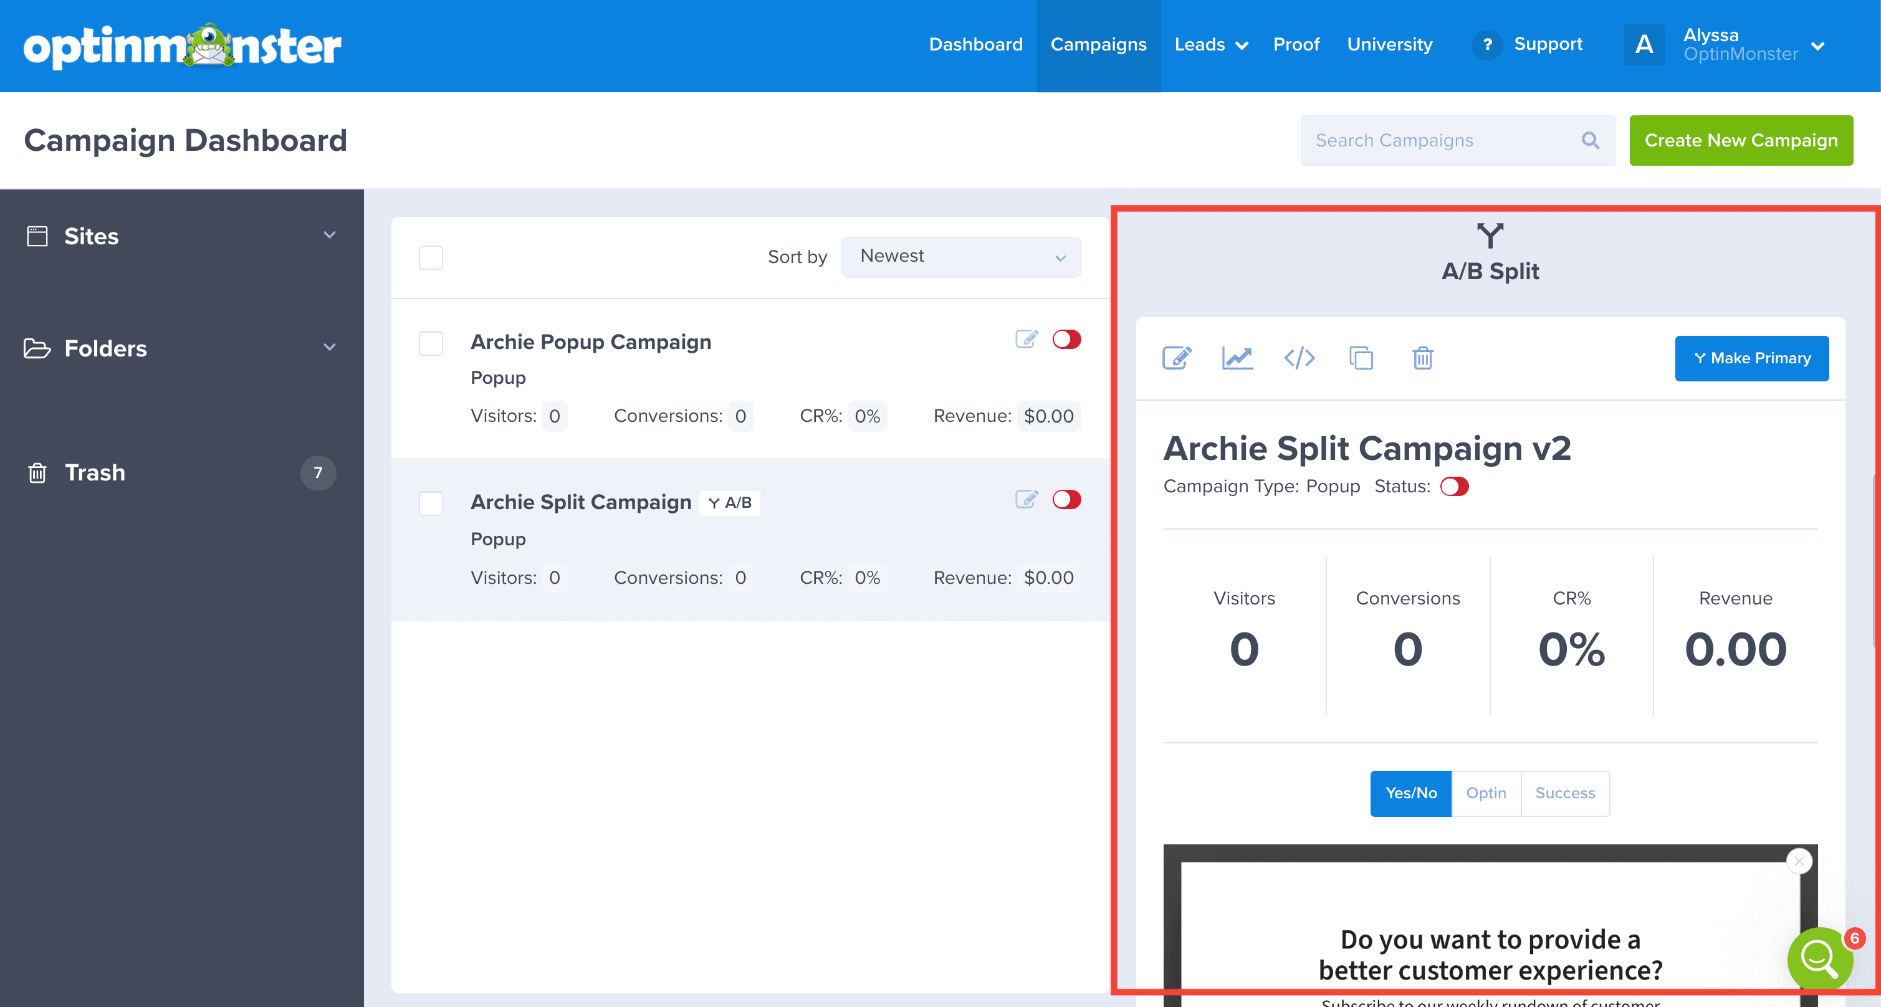
Task: Toggle Archie Split Campaign v2 status switch
Action: click(1454, 486)
